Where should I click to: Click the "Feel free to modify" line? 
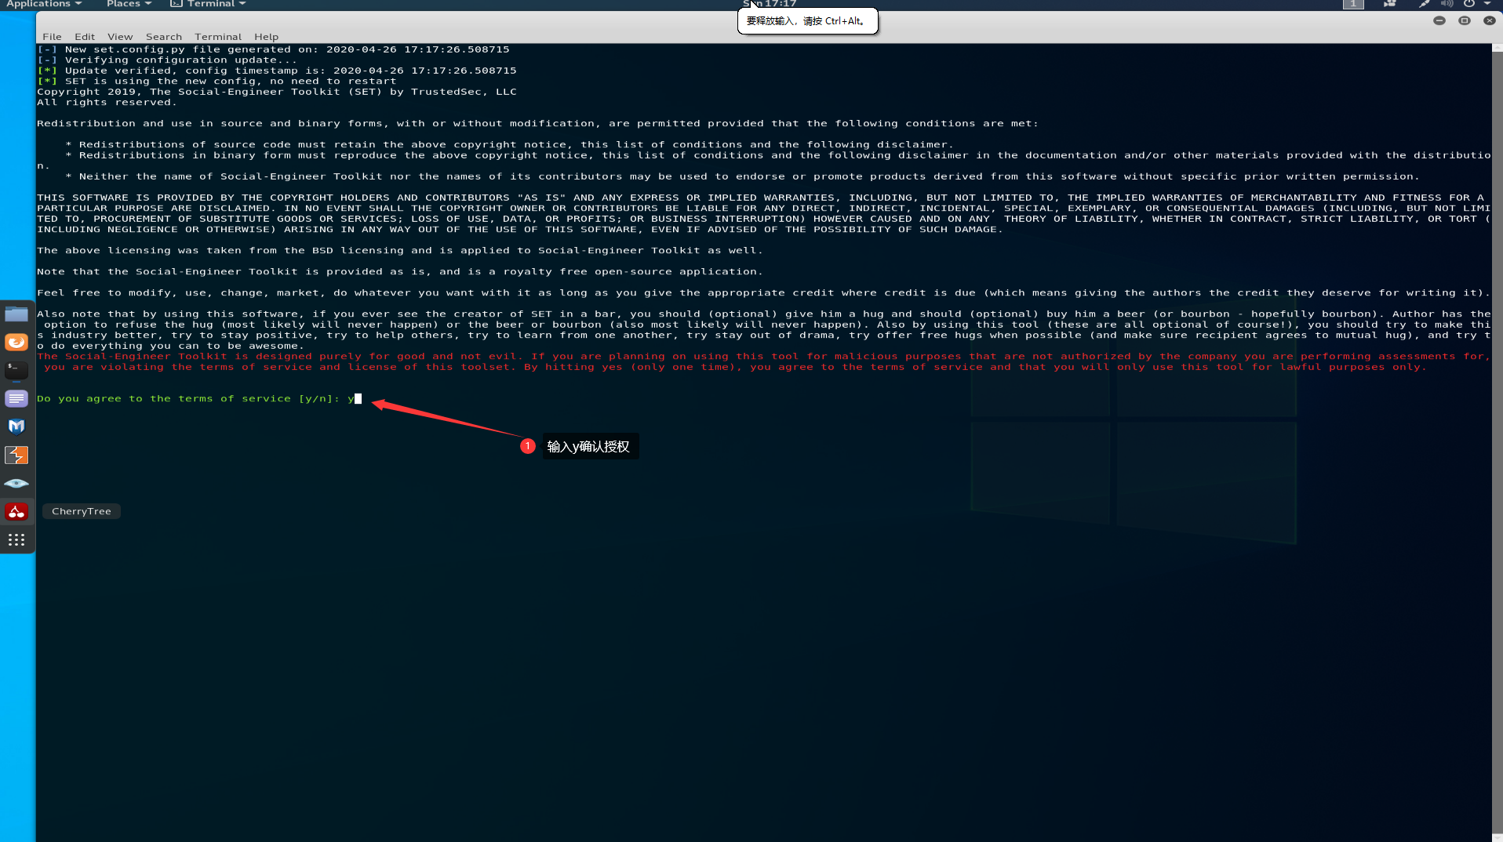[763, 293]
